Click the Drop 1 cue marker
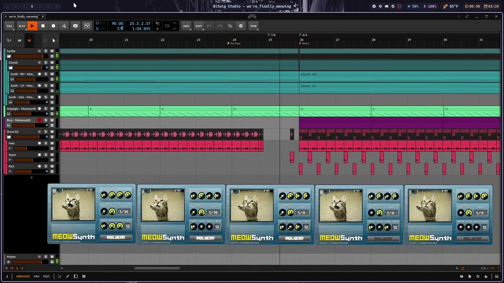Image resolution: width=504 pixels, height=283 pixels. (304, 43)
